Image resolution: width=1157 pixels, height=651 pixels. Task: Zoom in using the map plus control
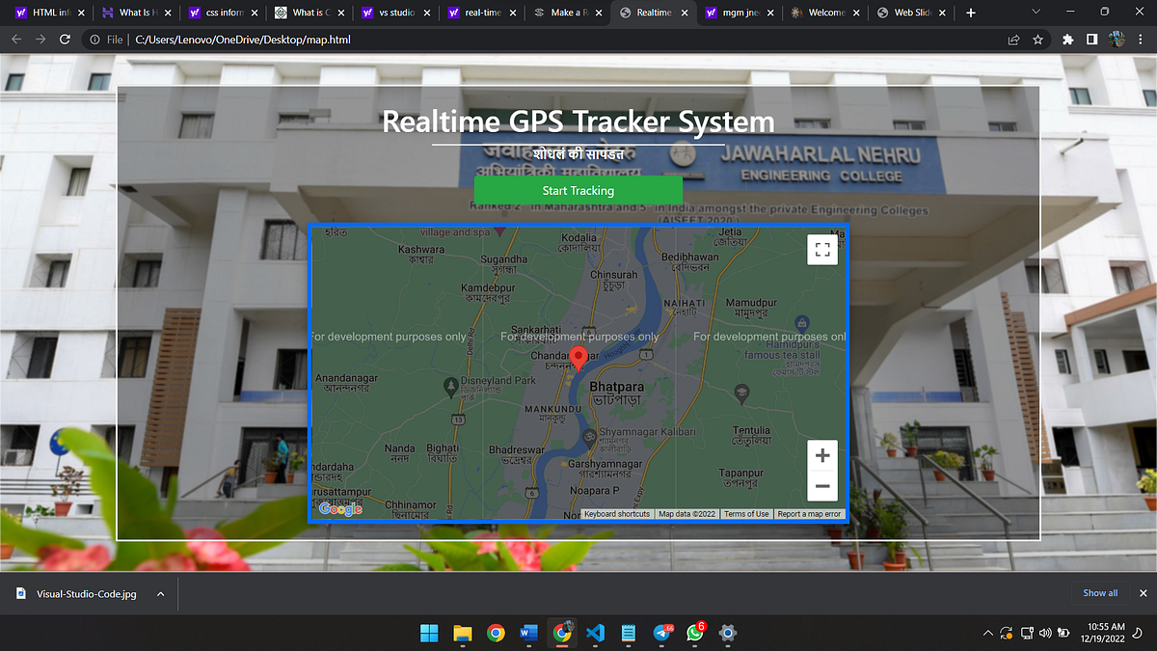[821, 454]
